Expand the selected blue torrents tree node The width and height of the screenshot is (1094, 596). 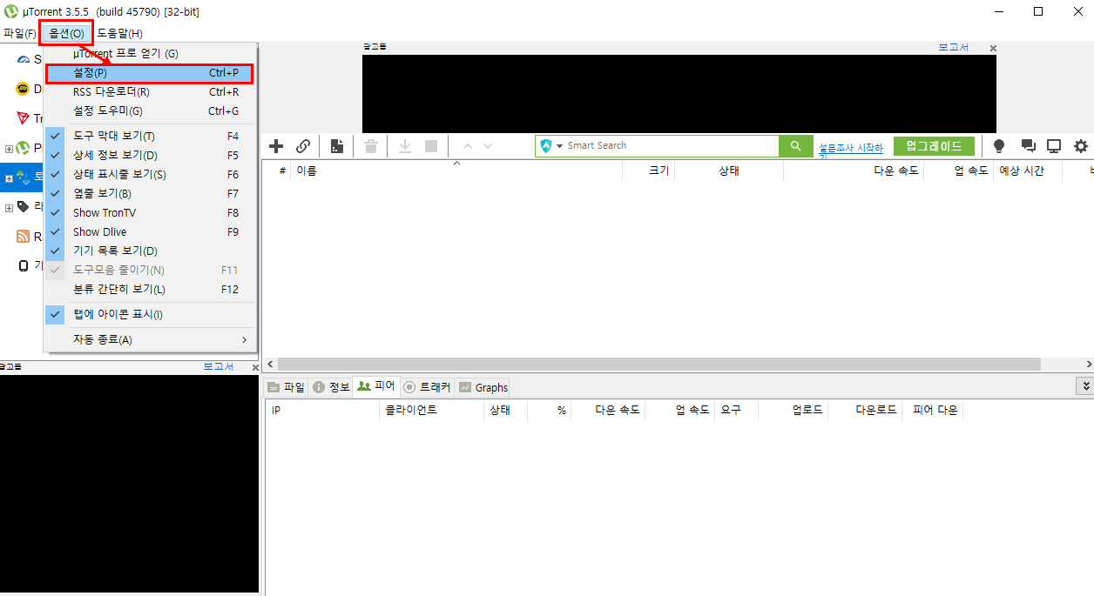(10, 178)
